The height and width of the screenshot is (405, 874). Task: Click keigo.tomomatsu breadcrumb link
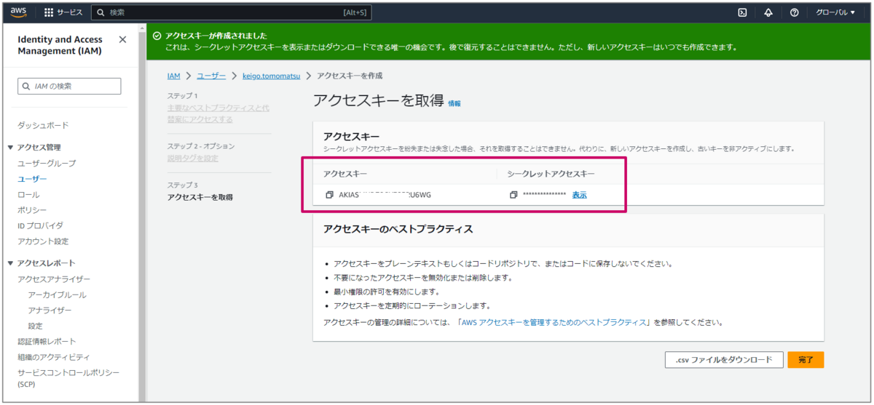click(x=271, y=76)
